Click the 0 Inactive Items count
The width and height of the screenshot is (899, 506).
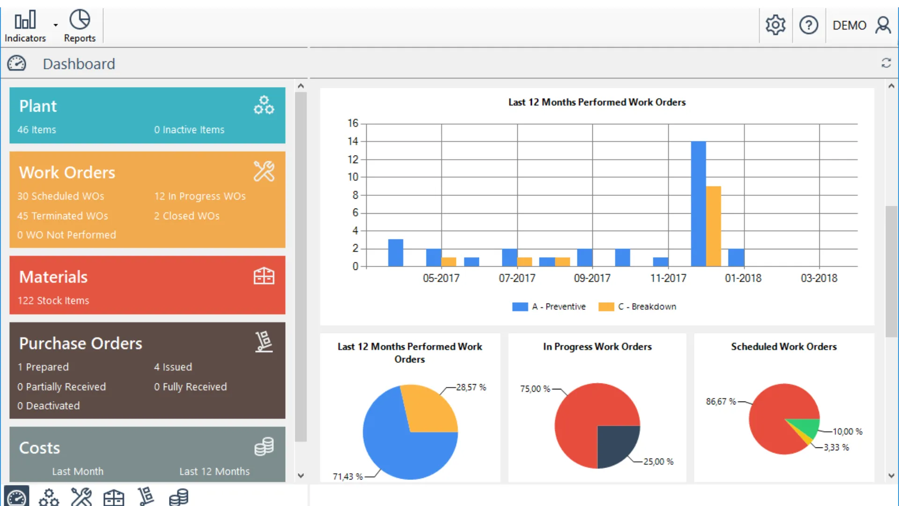189,130
